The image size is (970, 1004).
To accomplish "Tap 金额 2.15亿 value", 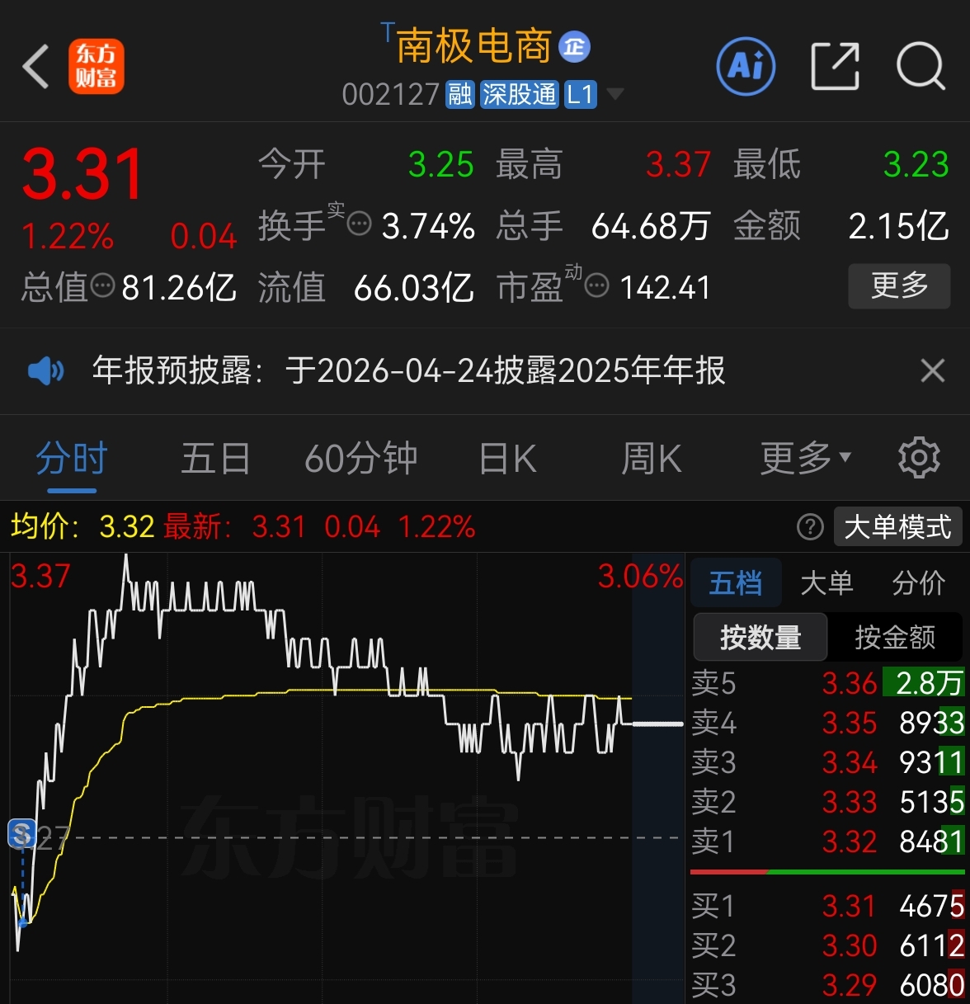I will 898,225.
